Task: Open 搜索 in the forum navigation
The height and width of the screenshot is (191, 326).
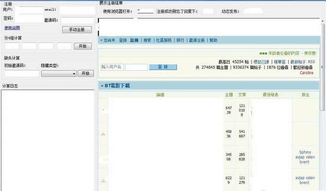Action: pos(147,40)
